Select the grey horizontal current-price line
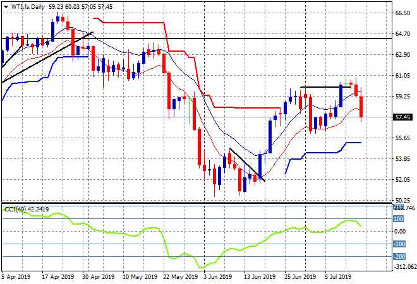Screen dimensions: 417x284 coord(196,117)
